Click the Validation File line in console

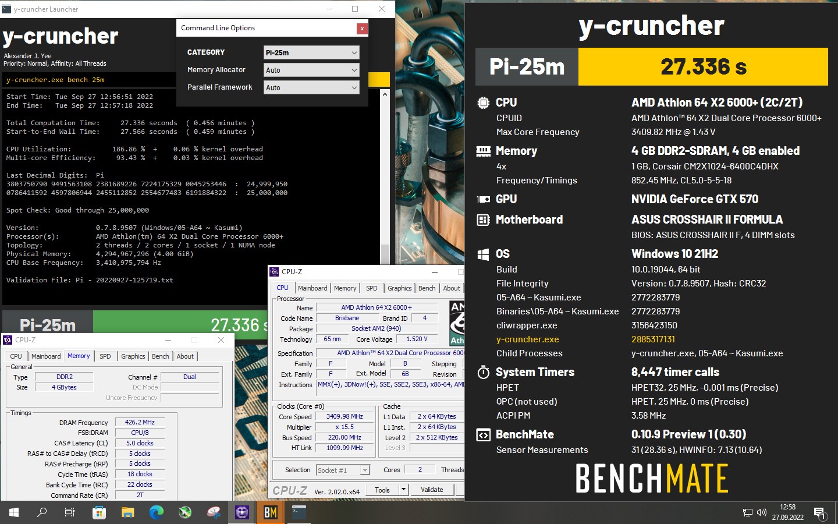pos(90,280)
